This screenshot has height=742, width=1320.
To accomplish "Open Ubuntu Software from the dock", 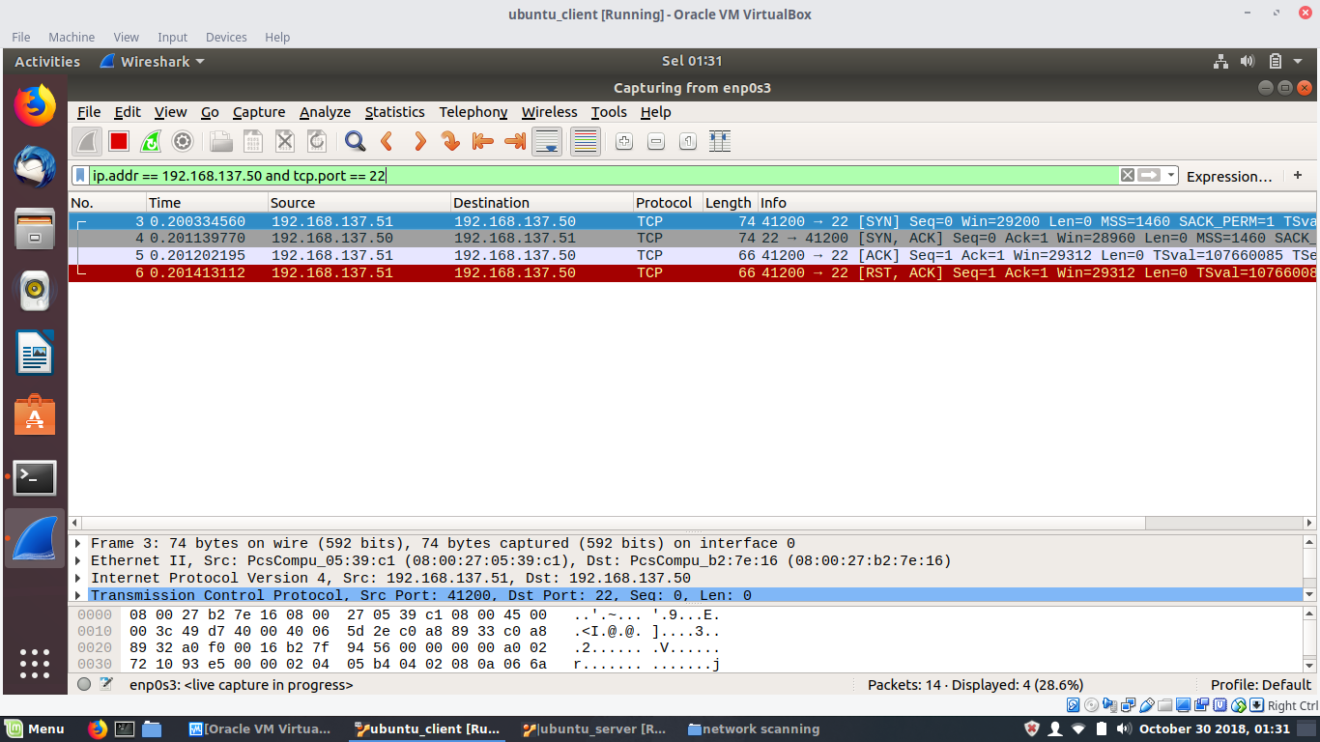I will [35, 415].
